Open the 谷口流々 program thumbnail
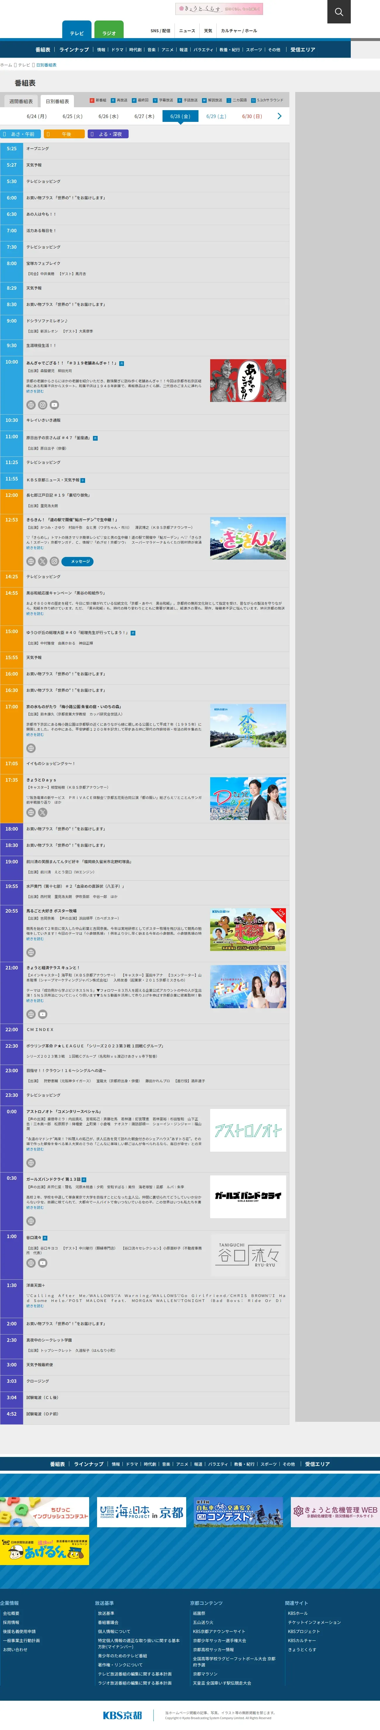The width and height of the screenshot is (380, 1730). (248, 1255)
